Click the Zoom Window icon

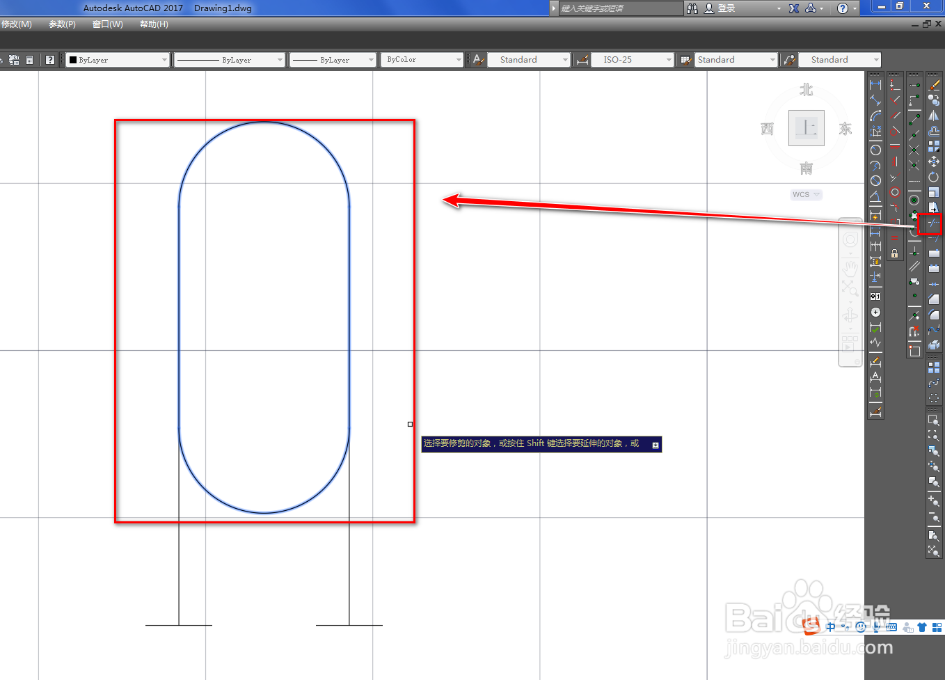click(x=934, y=420)
